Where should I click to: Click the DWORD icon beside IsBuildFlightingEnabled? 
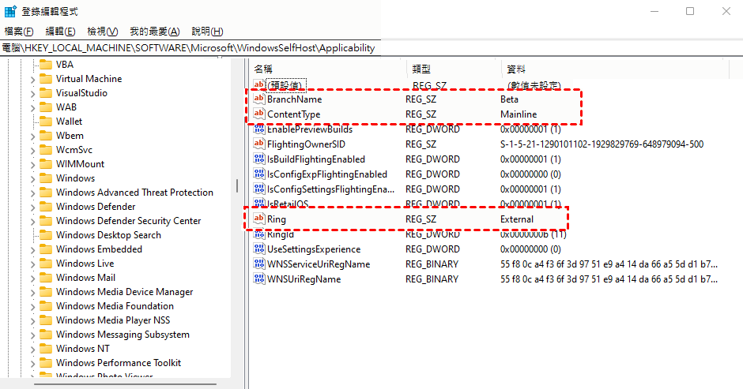point(258,159)
